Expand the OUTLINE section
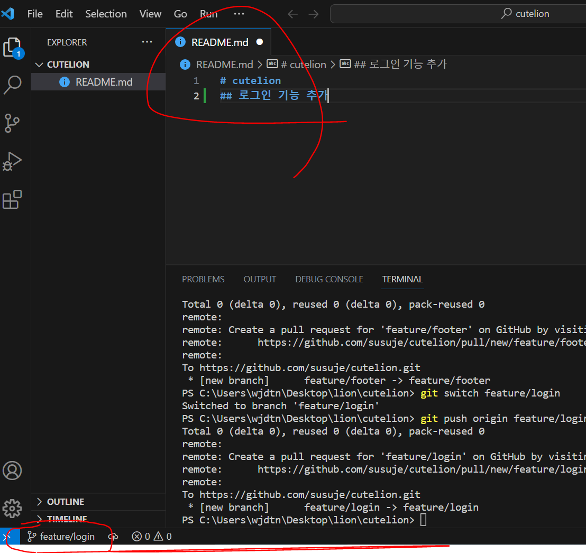 (x=66, y=501)
